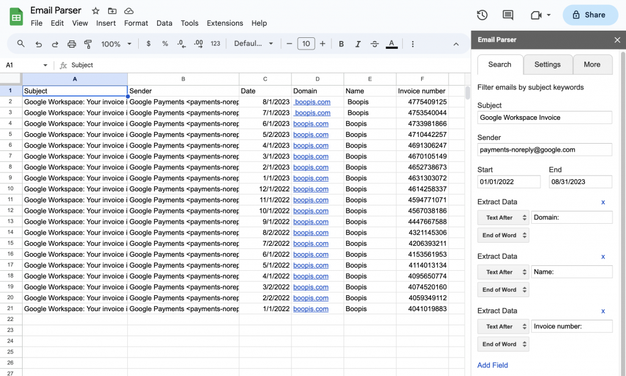This screenshot has height=376, width=626.
Task: Toggle italic formatting
Action: 358,44
